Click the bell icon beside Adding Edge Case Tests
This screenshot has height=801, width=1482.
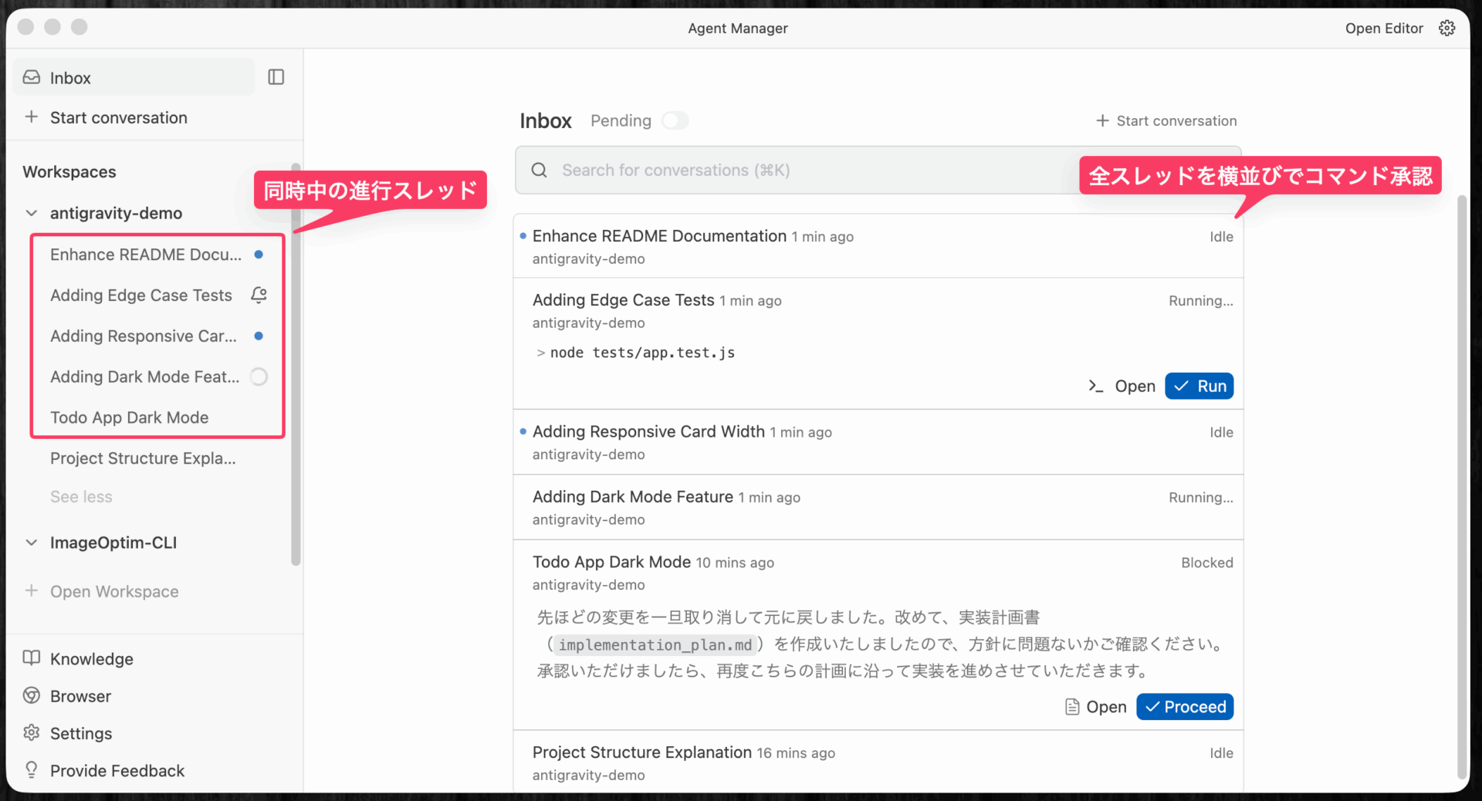(259, 295)
